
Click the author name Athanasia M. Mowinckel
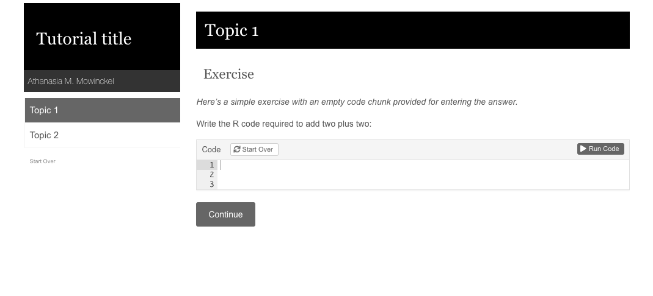point(71,81)
